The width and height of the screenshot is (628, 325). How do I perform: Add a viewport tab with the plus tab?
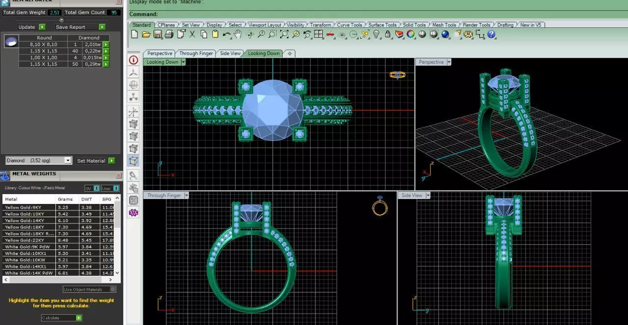click(x=289, y=53)
